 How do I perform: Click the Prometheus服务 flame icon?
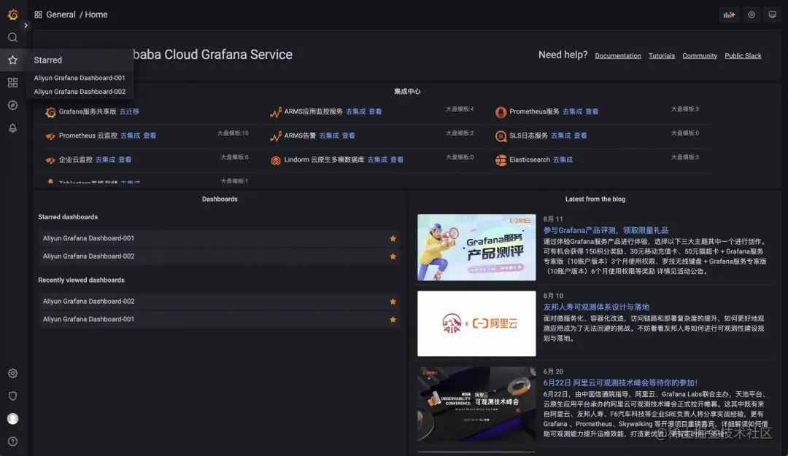tap(501, 112)
